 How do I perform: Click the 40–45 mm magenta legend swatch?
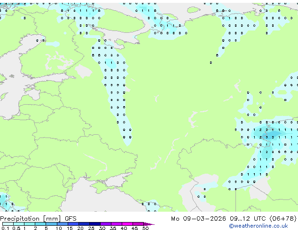127,224
